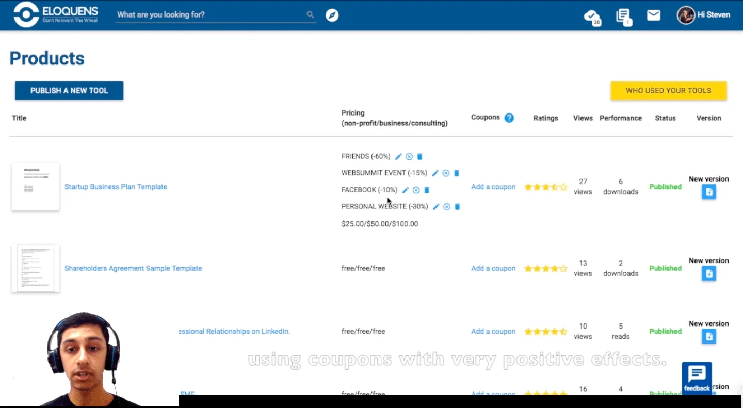The image size is (743, 408).
Task: Click the Published status of Shareholders Agreement
Action: pos(665,268)
